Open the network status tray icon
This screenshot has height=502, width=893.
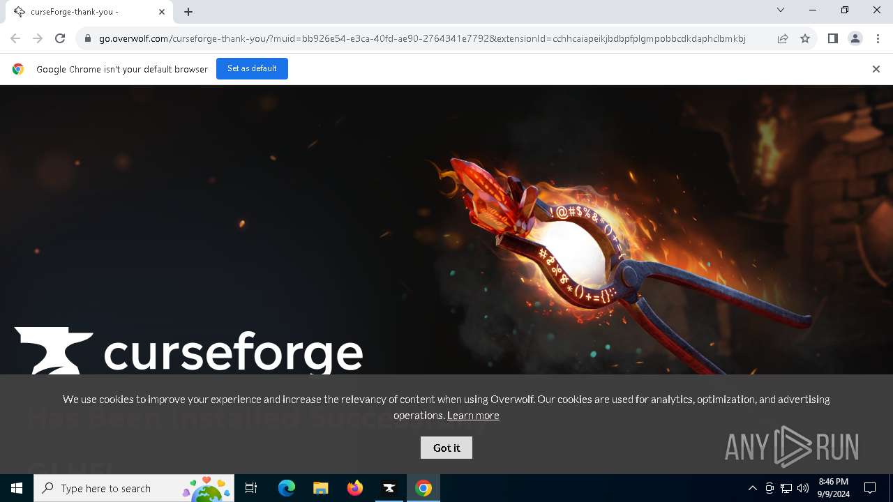(x=786, y=488)
